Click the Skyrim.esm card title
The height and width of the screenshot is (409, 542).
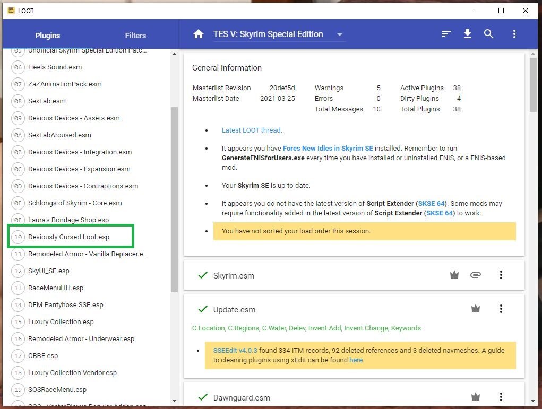pyautogui.click(x=234, y=276)
